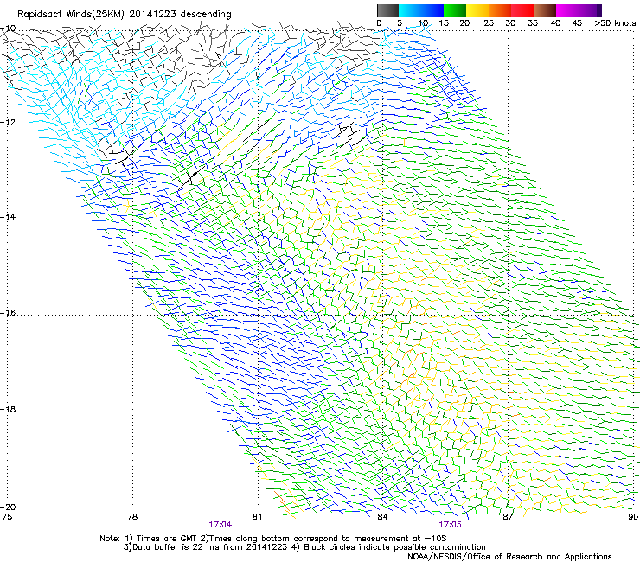The height and width of the screenshot is (562, 640).
Task: Click the '-18' latitude axis label
Action: click(x=9, y=409)
